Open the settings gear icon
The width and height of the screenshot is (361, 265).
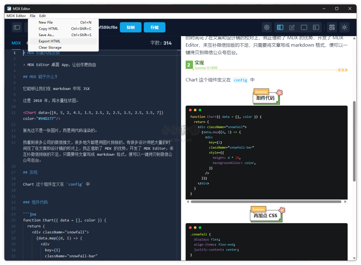click(266, 27)
